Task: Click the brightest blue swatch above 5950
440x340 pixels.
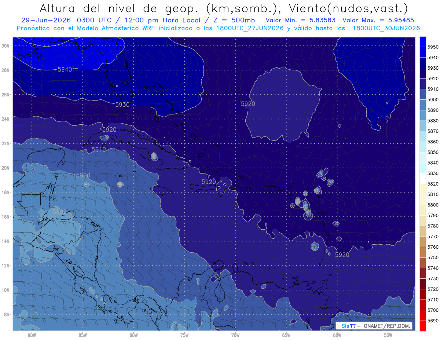Action: pos(423,41)
